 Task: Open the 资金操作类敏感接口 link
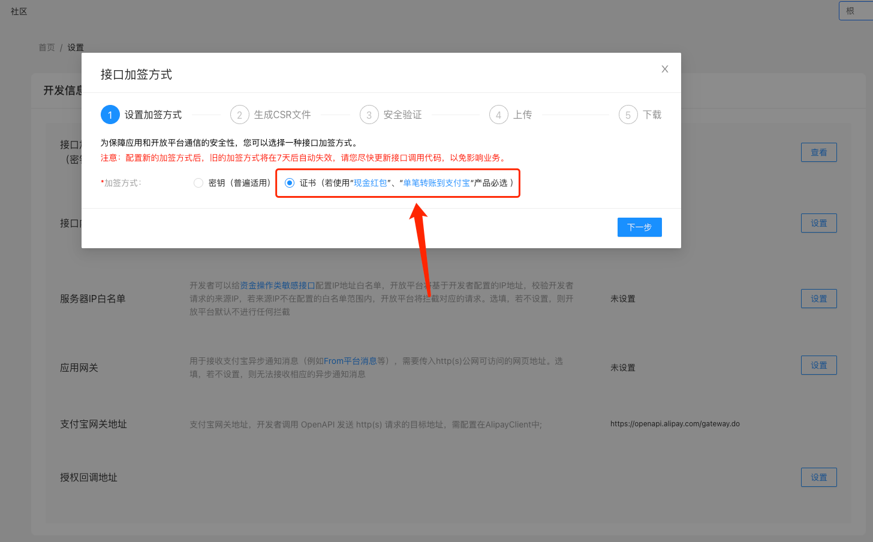click(278, 285)
